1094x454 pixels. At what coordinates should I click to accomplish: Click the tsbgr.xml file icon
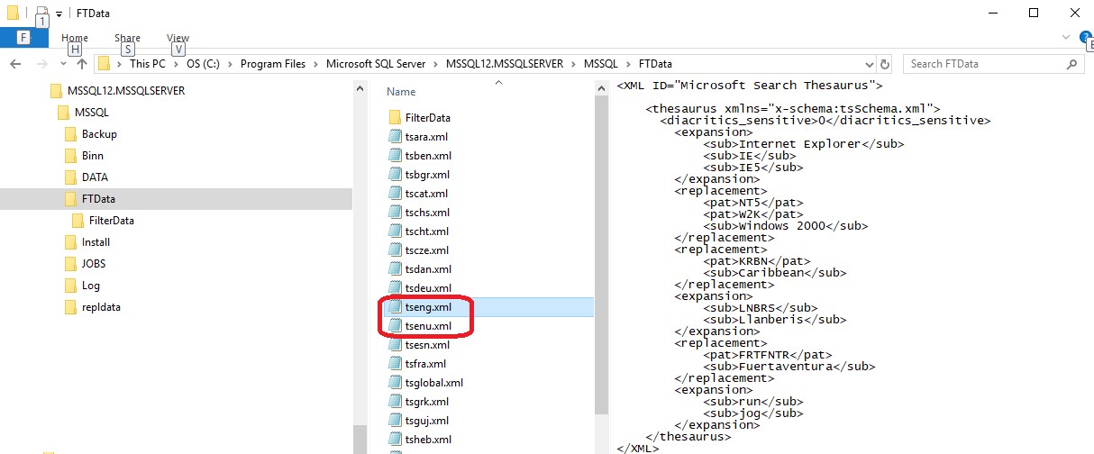(x=395, y=175)
